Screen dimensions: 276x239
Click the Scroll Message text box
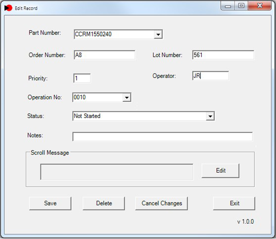click(x=117, y=172)
